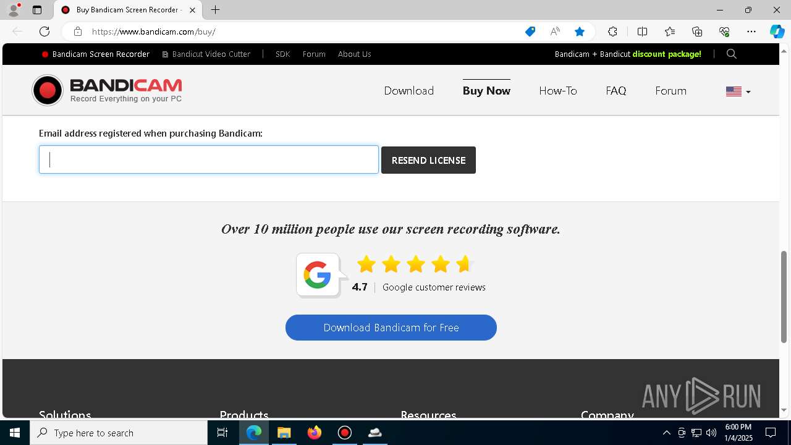Go to the Download menu item

coord(408,91)
